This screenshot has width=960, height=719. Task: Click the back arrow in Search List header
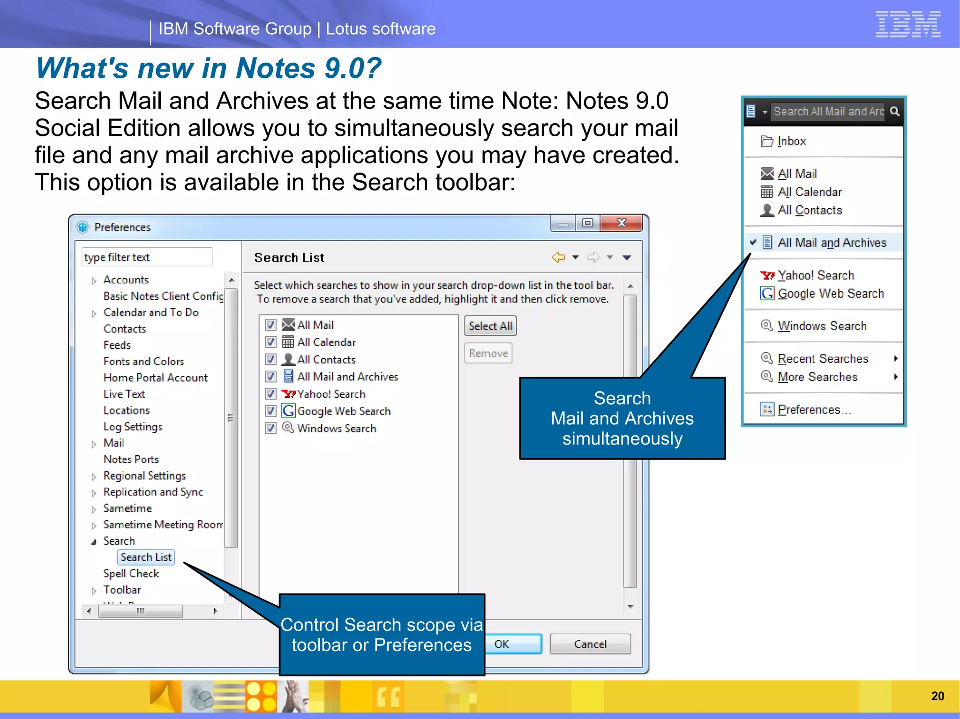(x=559, y=257)
